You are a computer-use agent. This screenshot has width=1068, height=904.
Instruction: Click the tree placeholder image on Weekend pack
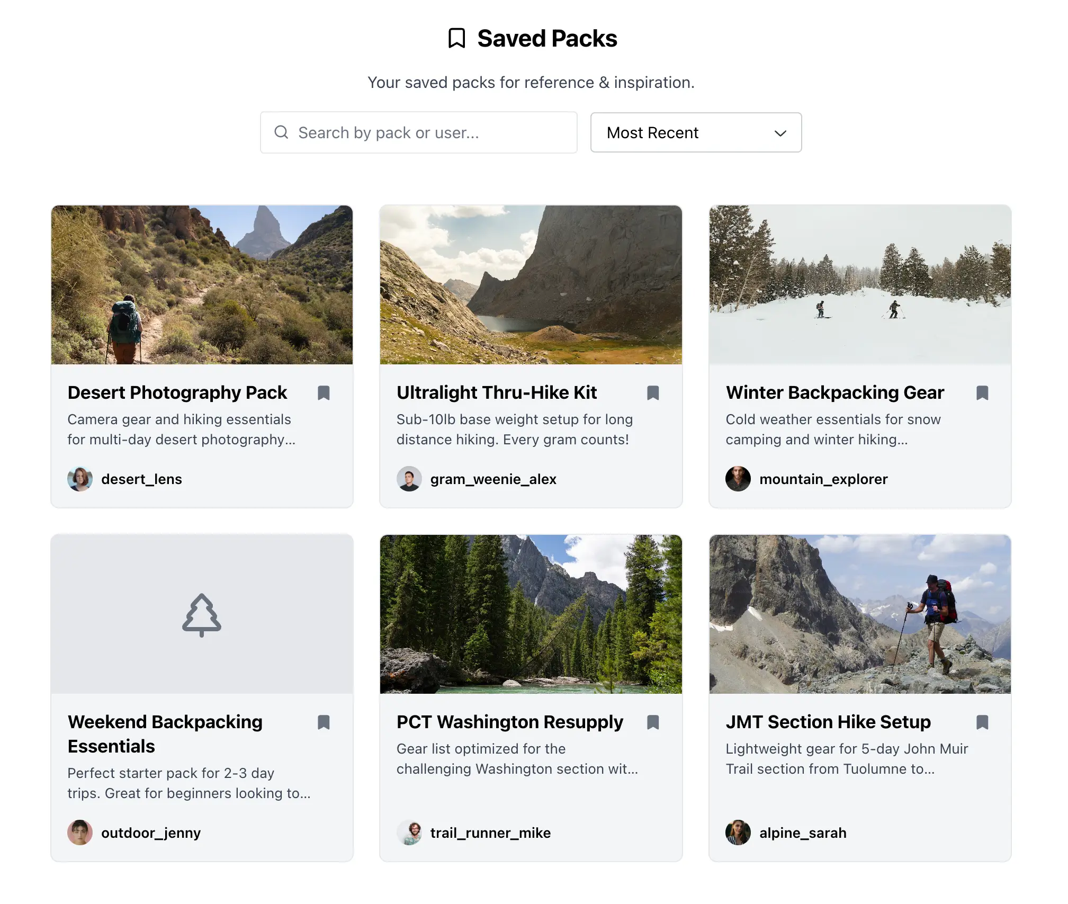[202, 614]
